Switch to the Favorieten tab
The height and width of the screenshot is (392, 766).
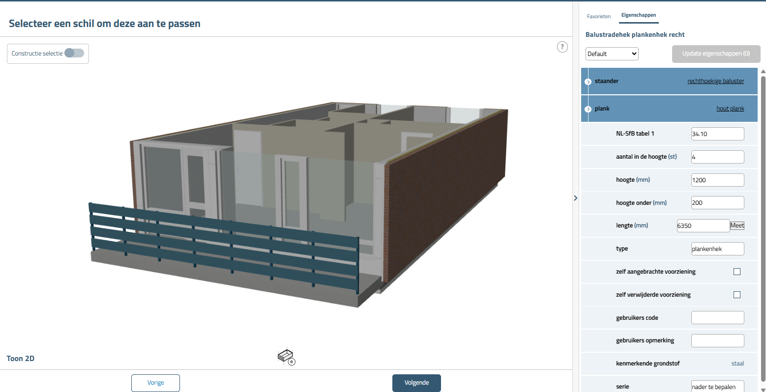[x=598, y=17]
